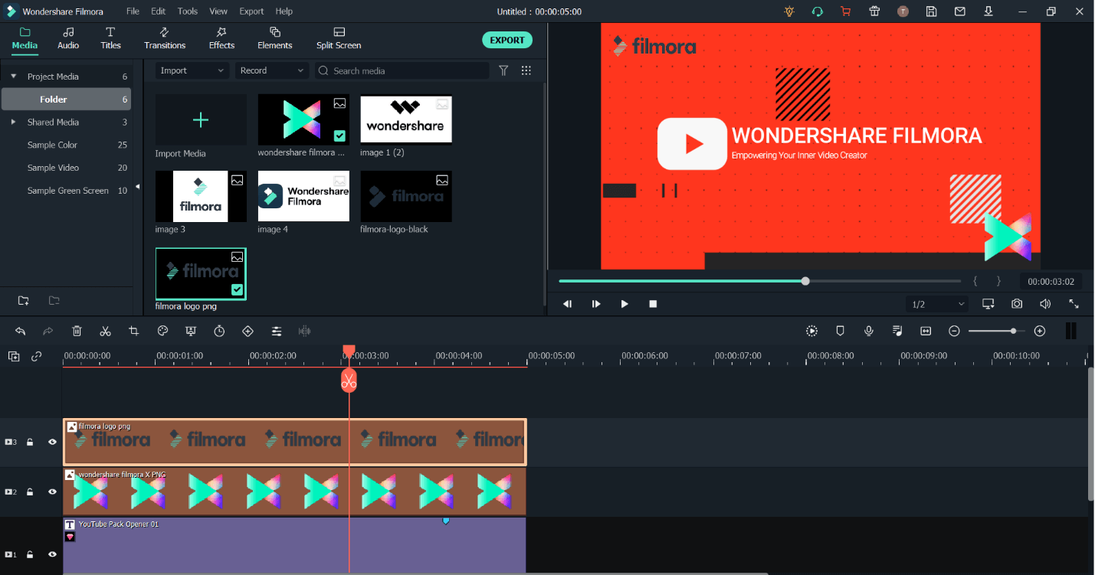Viewport: 1095px width, 575px height.
Task: Open the Record dropdown
Action: (x=271, y=70)
